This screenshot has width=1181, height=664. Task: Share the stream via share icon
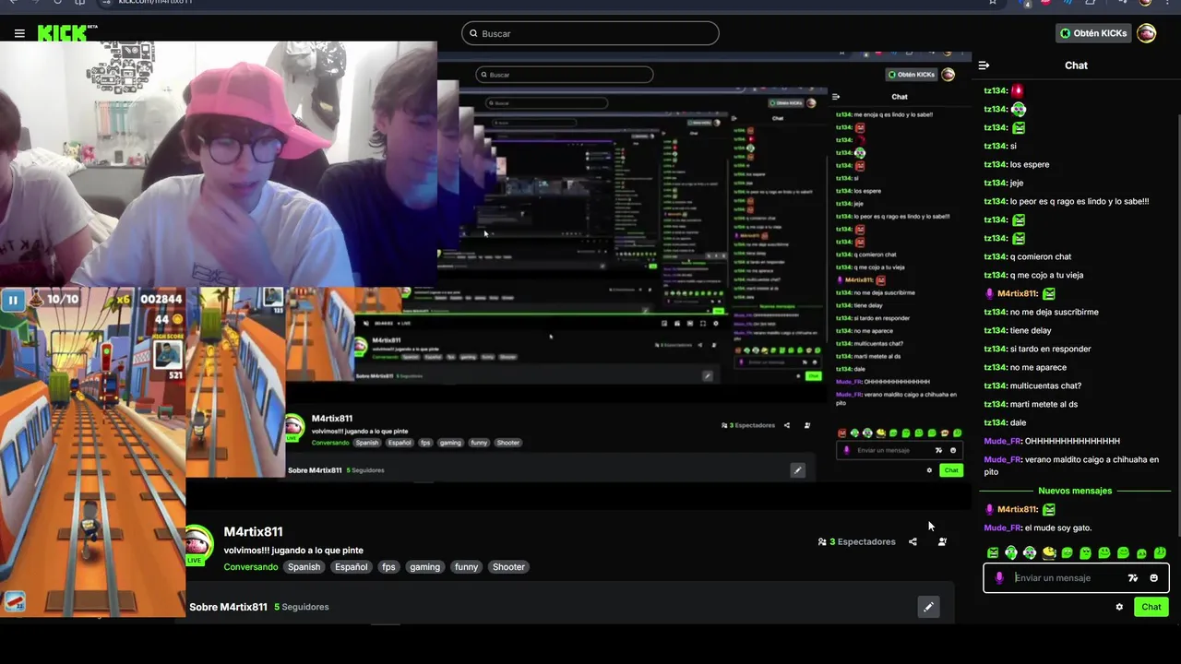pos(913,542)
